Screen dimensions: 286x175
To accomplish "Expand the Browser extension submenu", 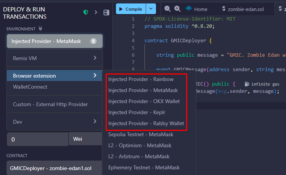I will (55, 76).
